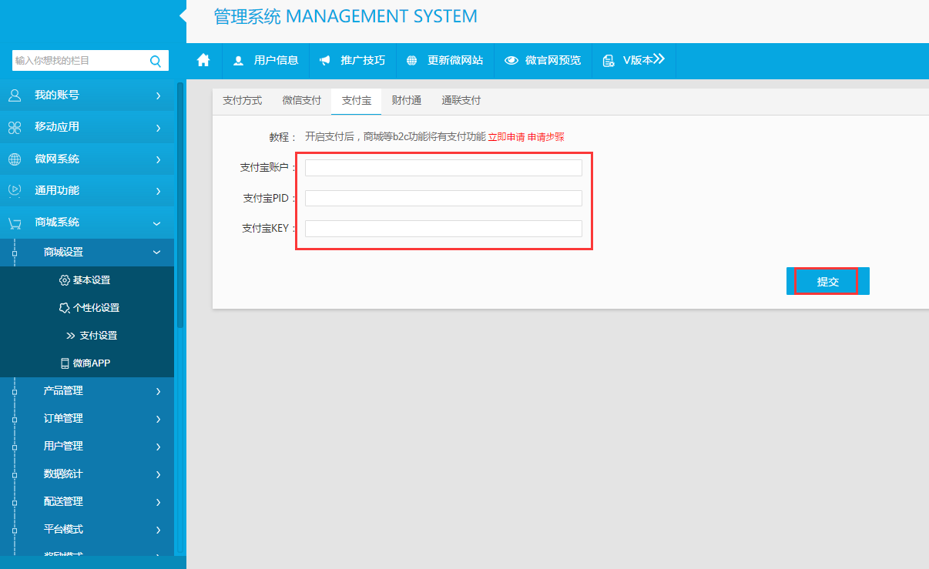Expand the 通用功能 menu chevron
This screenshot has height=569, width=929.
pyautogui.click(x=158, y=190)
